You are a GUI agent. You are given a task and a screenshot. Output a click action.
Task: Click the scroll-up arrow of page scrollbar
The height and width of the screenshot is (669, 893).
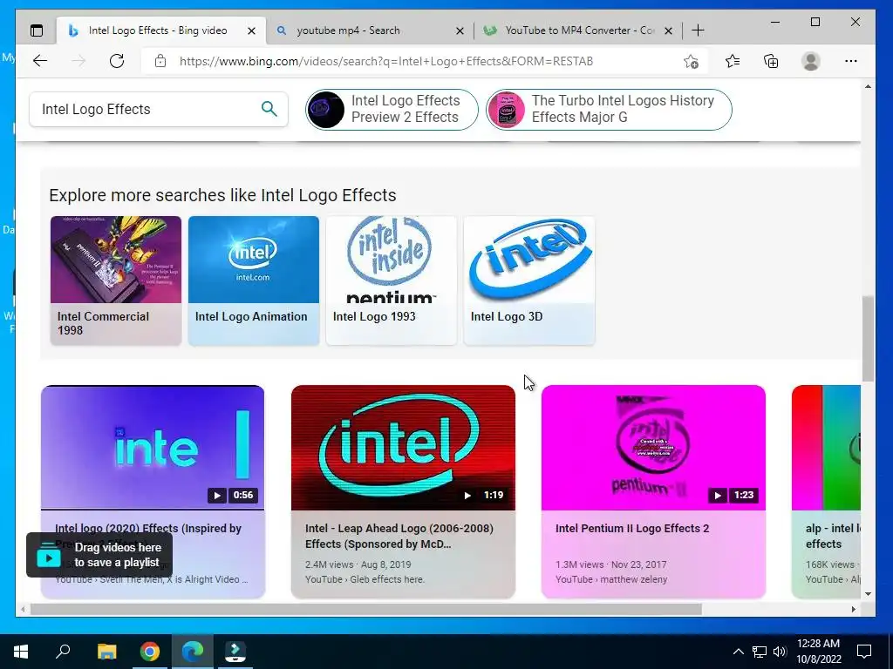pos(868,86)
